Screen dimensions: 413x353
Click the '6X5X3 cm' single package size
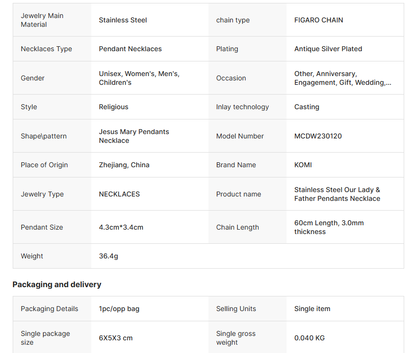(x=116, y=338)
